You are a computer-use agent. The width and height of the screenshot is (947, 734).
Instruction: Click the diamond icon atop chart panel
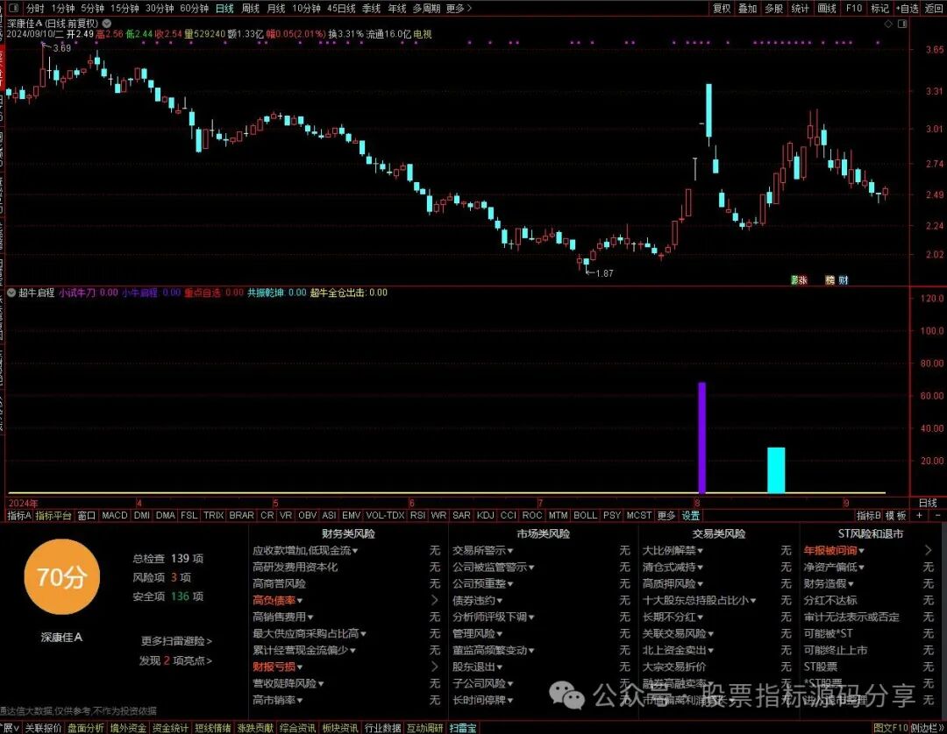coord(887,24)
